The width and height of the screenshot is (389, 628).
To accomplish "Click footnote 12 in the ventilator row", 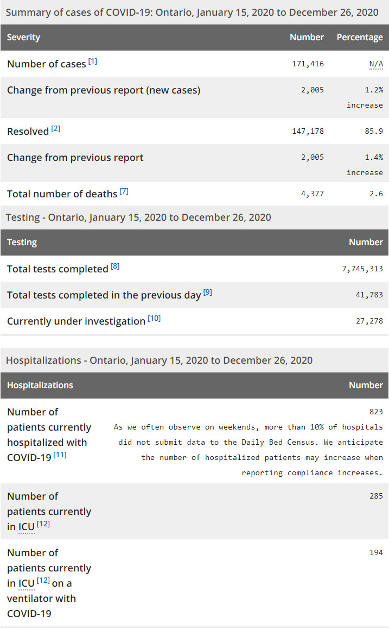I will pyautogui.click(x=43, y=581).
